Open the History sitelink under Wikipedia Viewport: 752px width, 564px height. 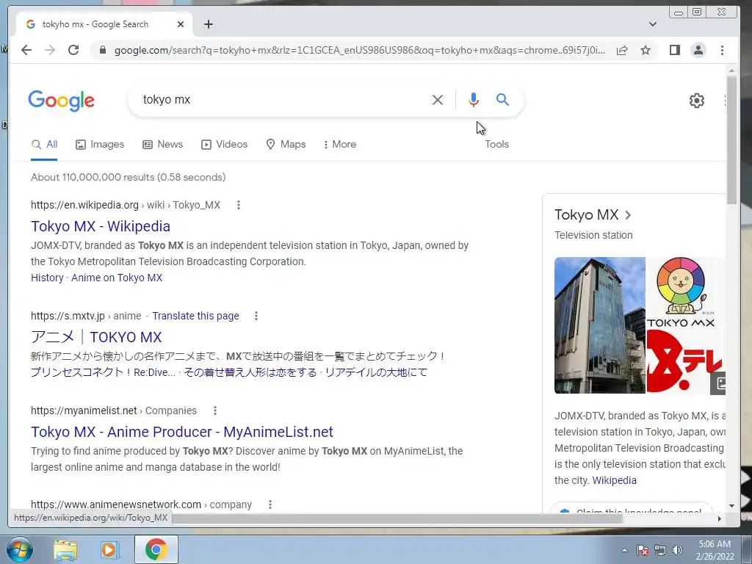click(x=47, y=278)
